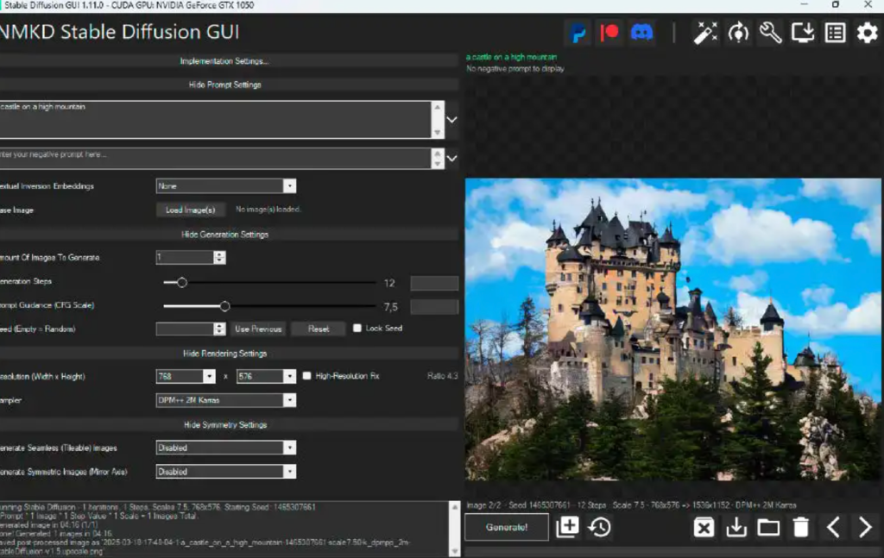Open the width resolution dropdown
This screenshot has height=558, width=884.
186,376
